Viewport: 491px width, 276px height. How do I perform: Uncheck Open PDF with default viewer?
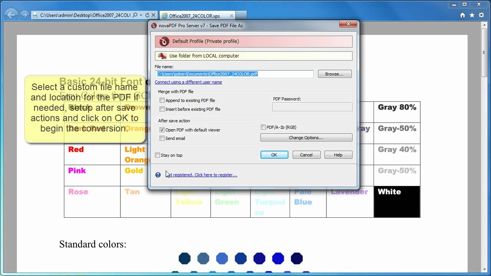coord(162,130)
